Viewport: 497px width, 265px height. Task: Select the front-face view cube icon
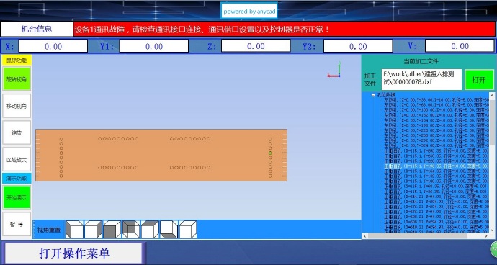click(112, 230)
